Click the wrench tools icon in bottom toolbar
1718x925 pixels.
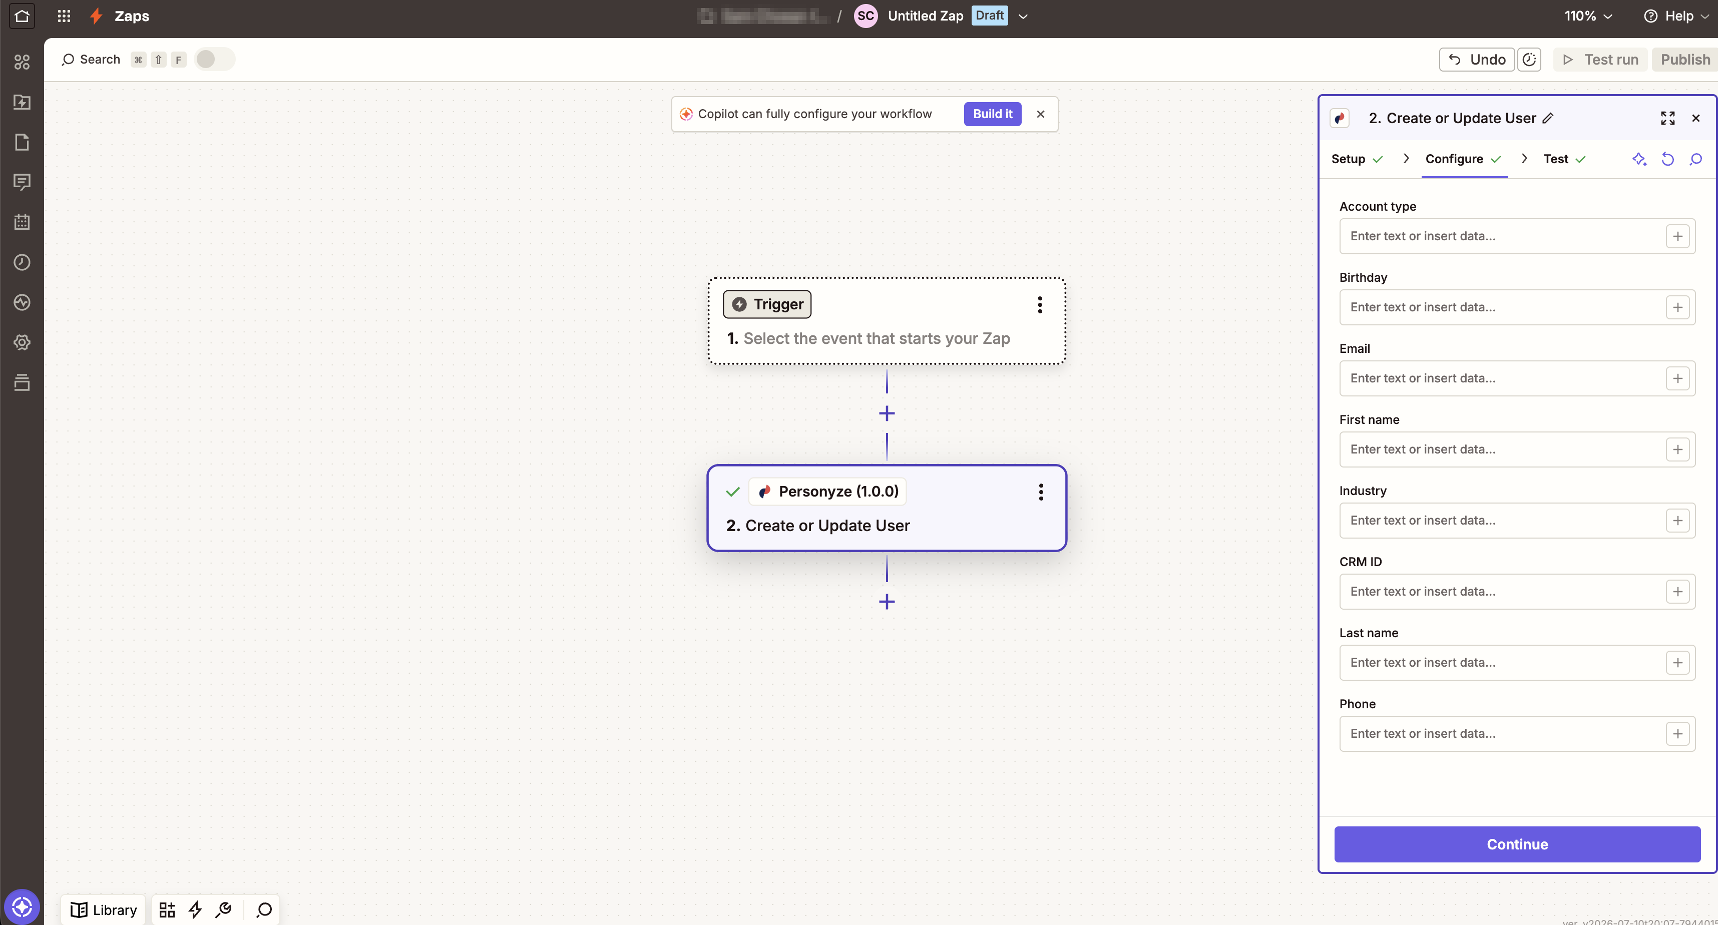pyautogui.click(x=223, y=909)
